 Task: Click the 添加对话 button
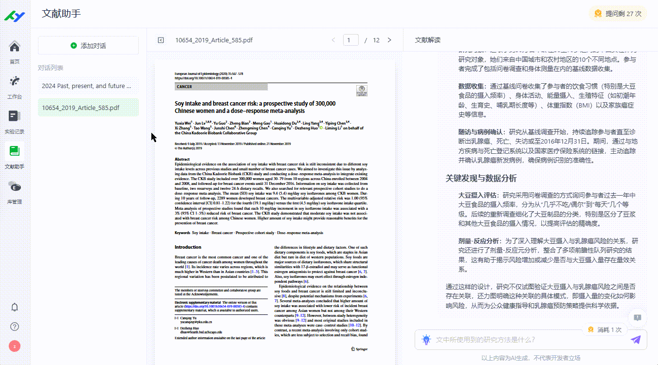click(x=88, y=46)
